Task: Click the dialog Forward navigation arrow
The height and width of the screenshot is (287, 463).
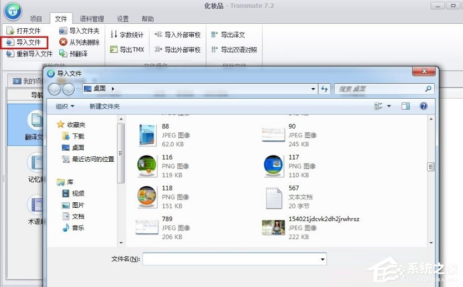Action: point(68,89)
